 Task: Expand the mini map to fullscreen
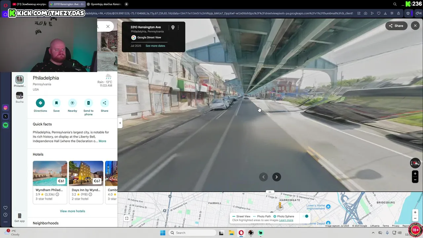click(x=127, y=218)
